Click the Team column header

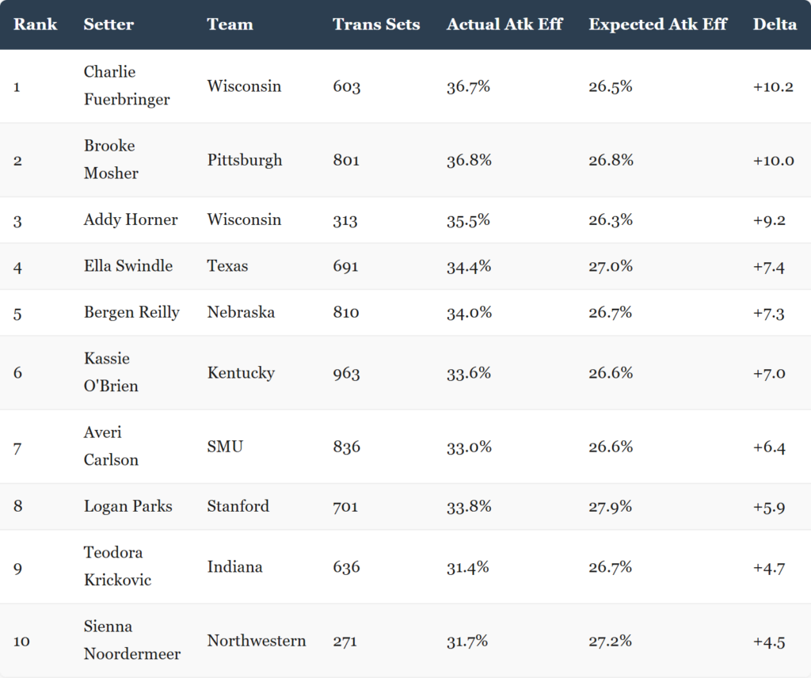230,25
